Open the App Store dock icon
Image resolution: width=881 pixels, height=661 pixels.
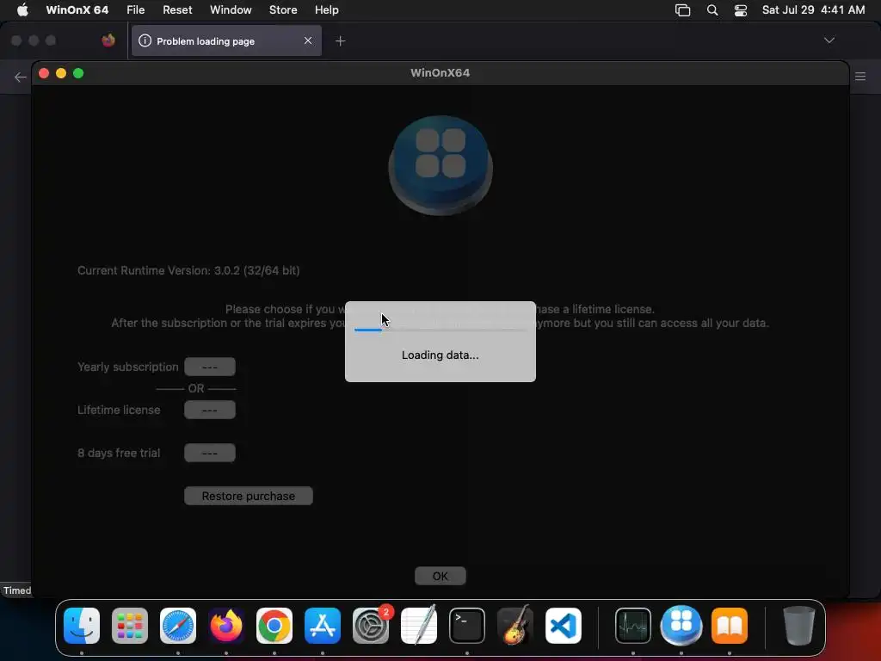click(323, 626)
